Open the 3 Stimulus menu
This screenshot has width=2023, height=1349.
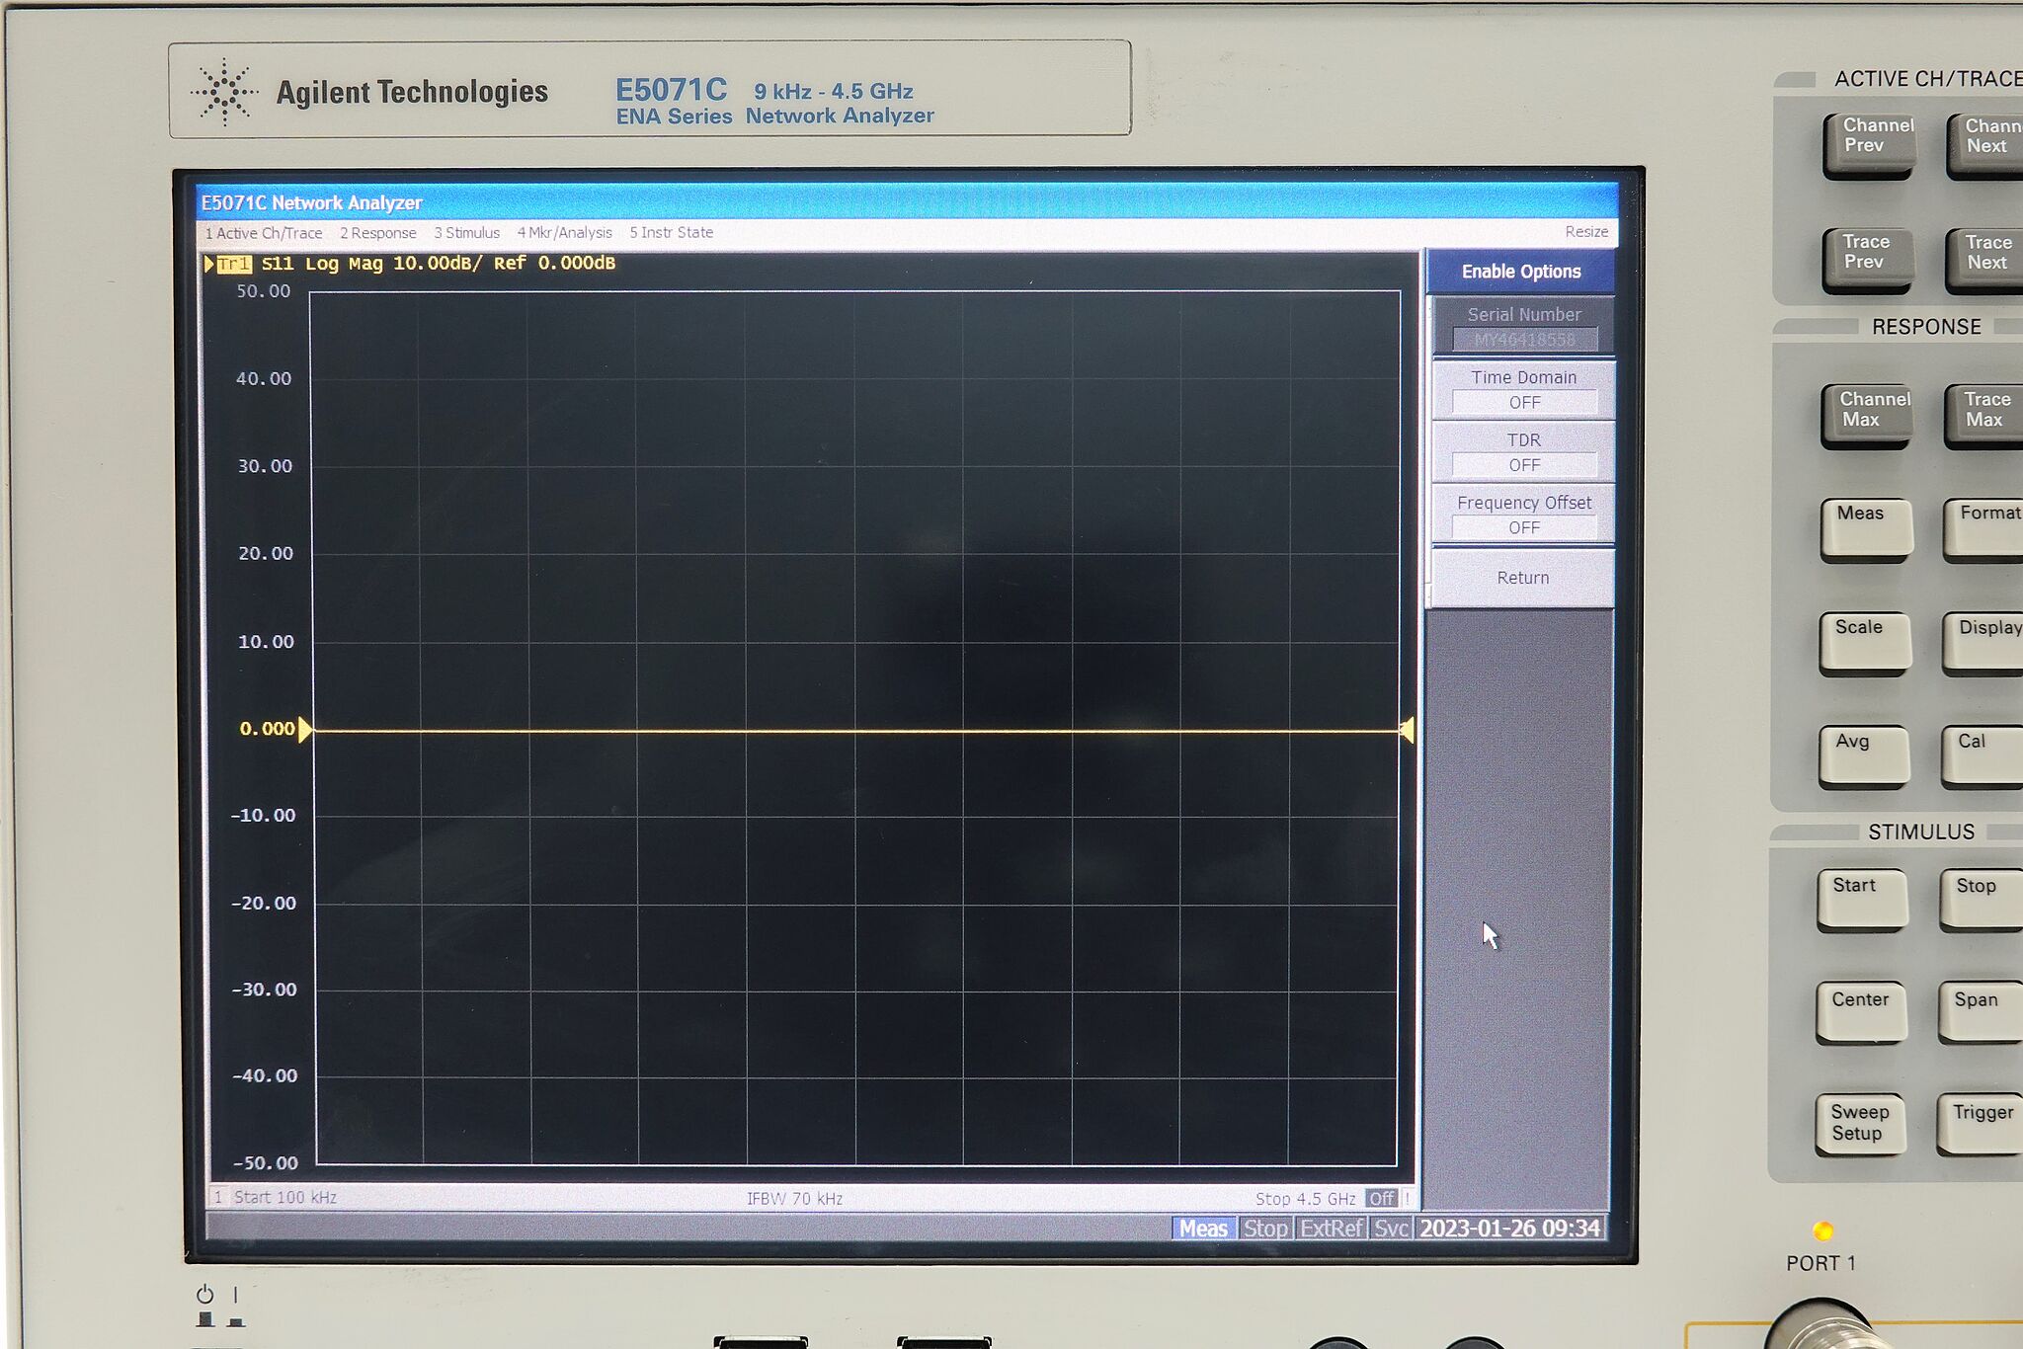[x=466, y=233]
